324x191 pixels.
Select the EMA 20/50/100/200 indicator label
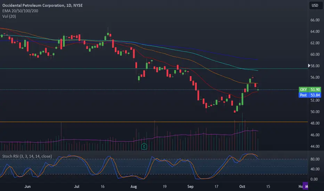(x=20, y=11)
